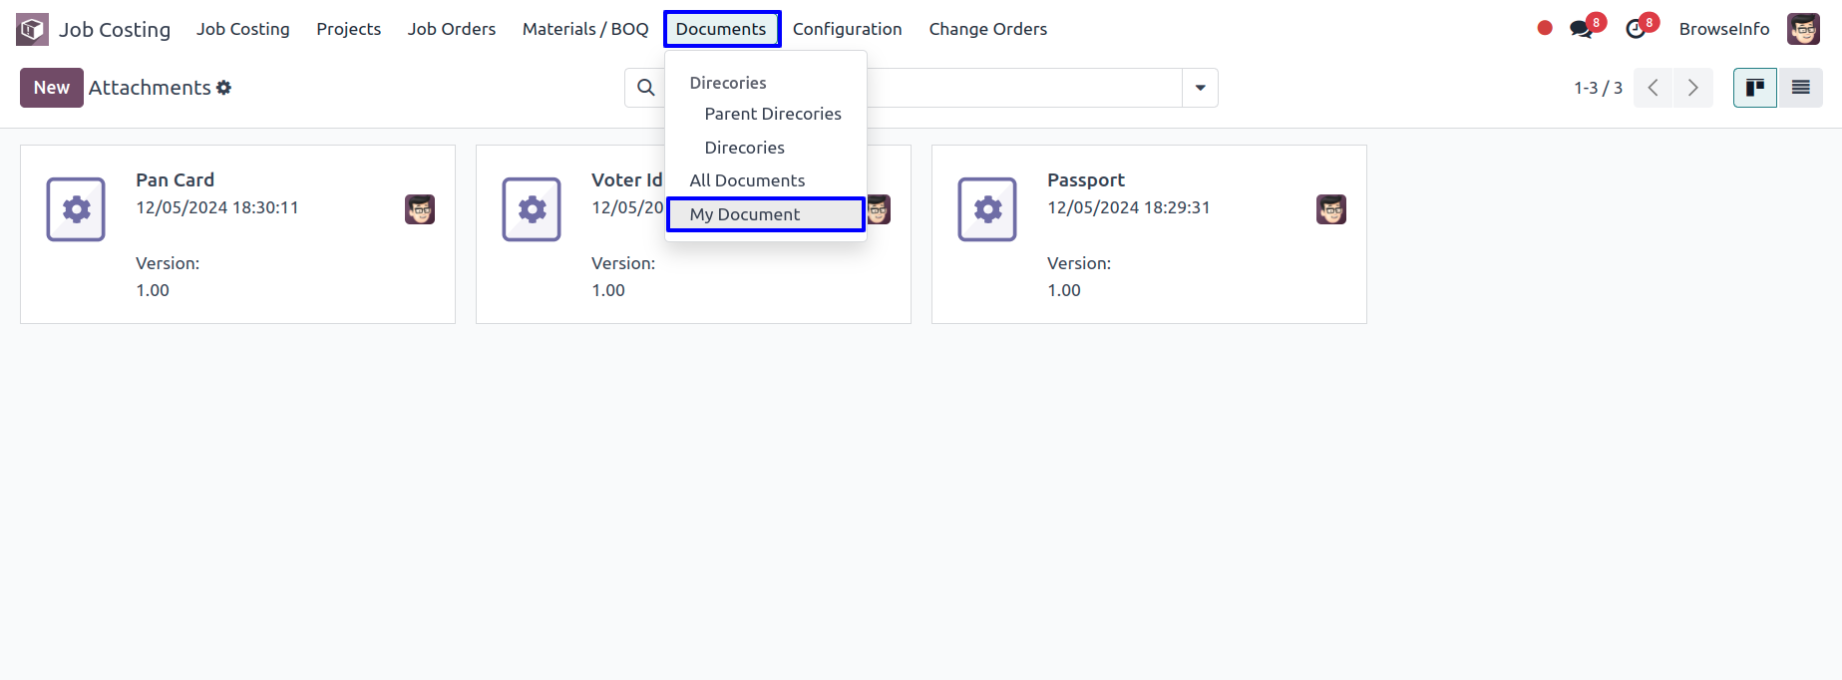Expand the search options dropdown arrow

point(1200,88)
